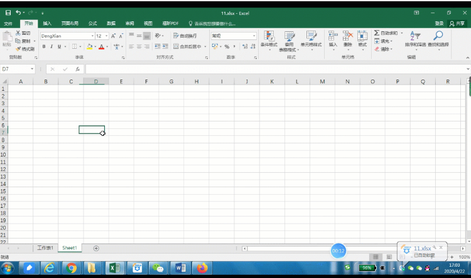This screenshot has width=471, height=278.
Task: Click the 自动换行 wrap text button
Action: click(x=185, y=36)
